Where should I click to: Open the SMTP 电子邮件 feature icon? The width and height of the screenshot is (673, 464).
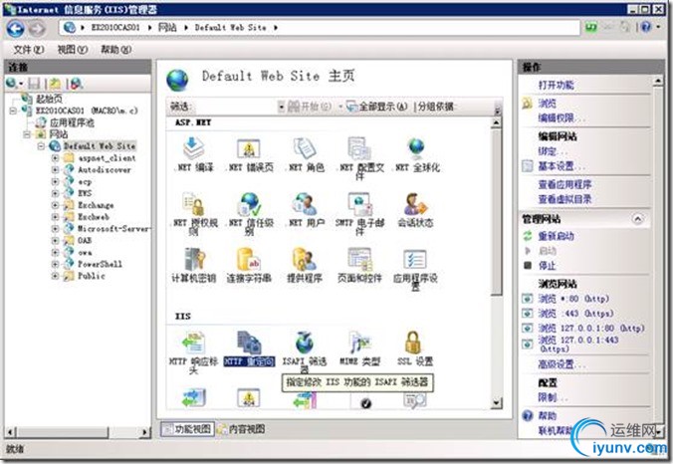[x=359, y=213]
